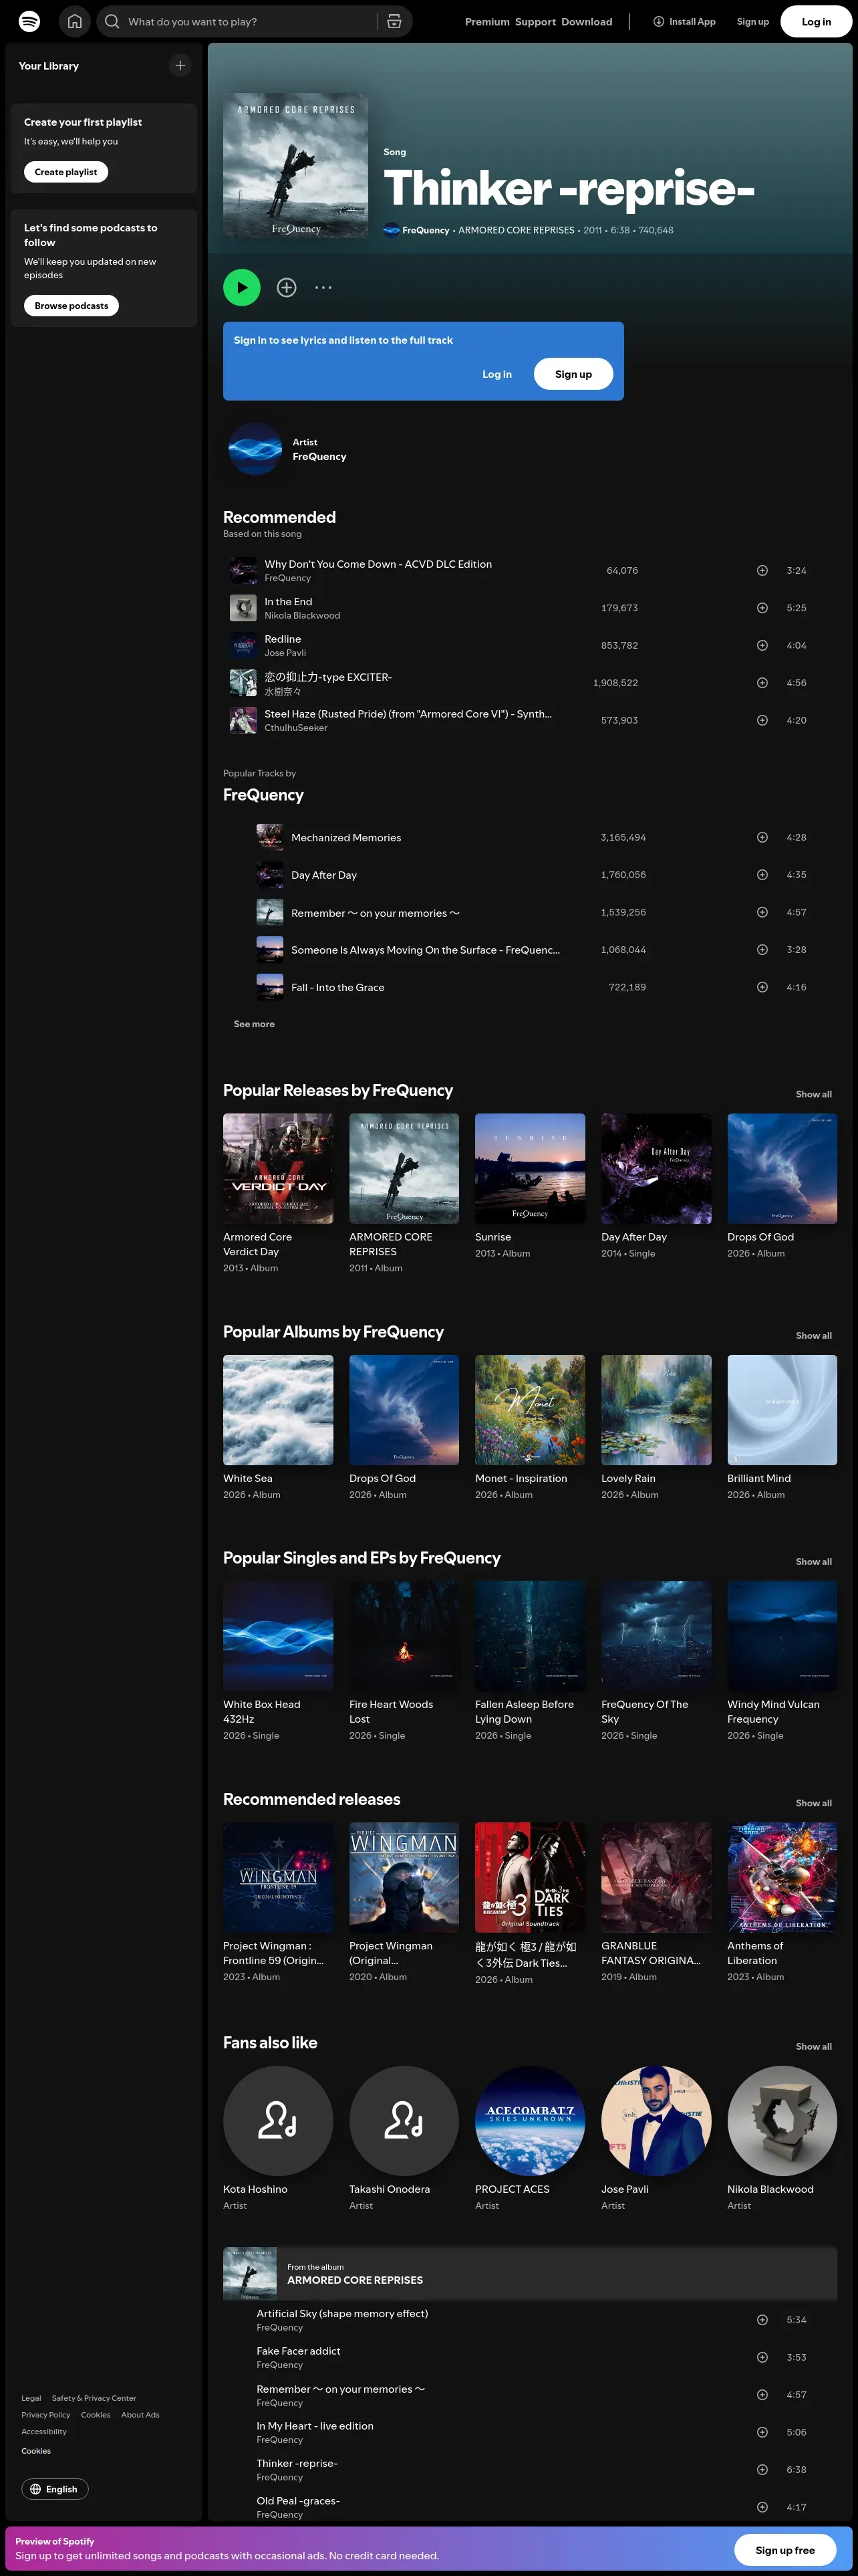This screenshot has height=2576, width=858.
Task: Open ARMORED CORE REPRISES link under song title
Action: pos(517,230)
